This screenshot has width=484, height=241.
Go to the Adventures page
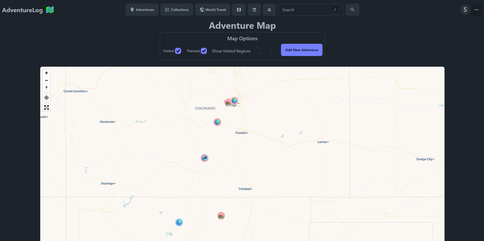142,10
